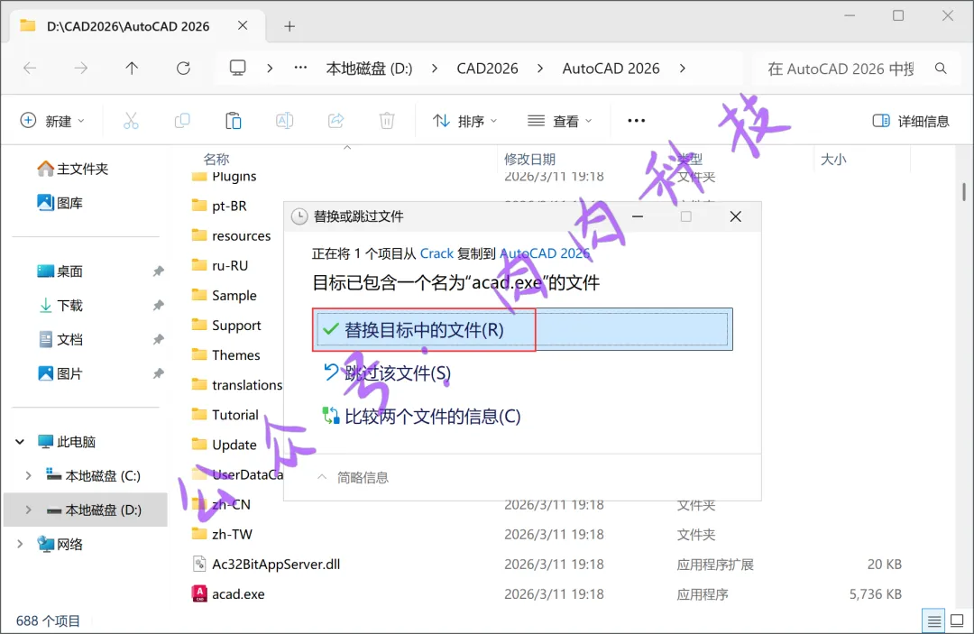Close the 替换或跳过文件 dialog
The image size is (974, 634).
[x=736, y=216]
